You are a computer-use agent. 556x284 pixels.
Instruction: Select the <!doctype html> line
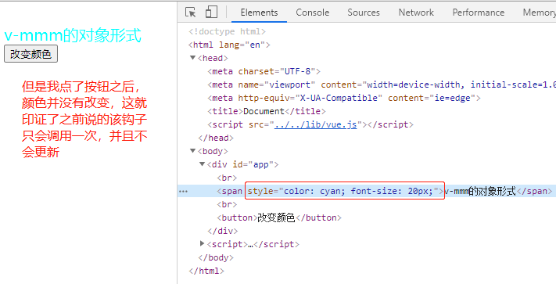(x=227, y=31)
